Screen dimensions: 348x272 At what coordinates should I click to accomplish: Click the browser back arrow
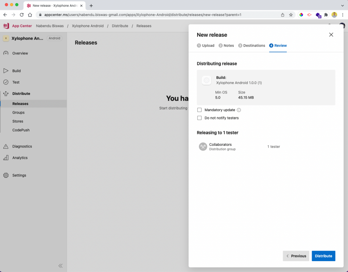click(5, 15)
